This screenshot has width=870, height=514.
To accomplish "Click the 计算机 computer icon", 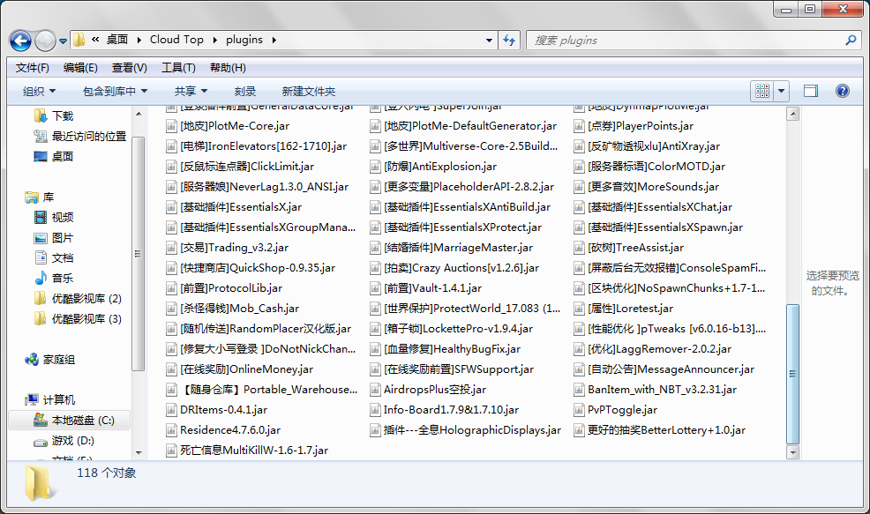I will (x=32, y=399).
